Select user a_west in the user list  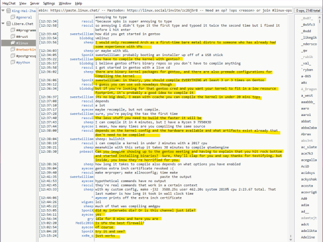click(x=307, y=95)
